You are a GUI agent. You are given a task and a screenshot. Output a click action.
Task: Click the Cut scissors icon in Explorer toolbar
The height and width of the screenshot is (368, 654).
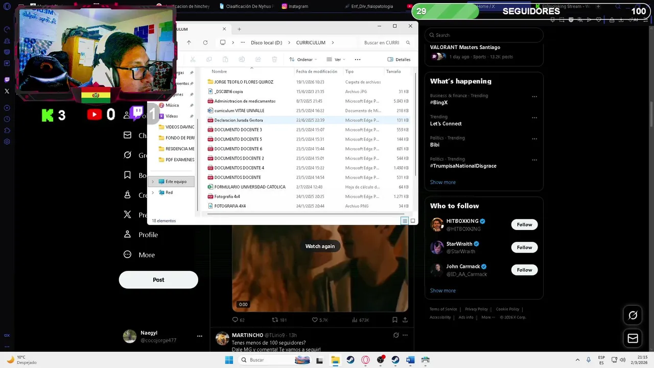click(x=193, y=59)
